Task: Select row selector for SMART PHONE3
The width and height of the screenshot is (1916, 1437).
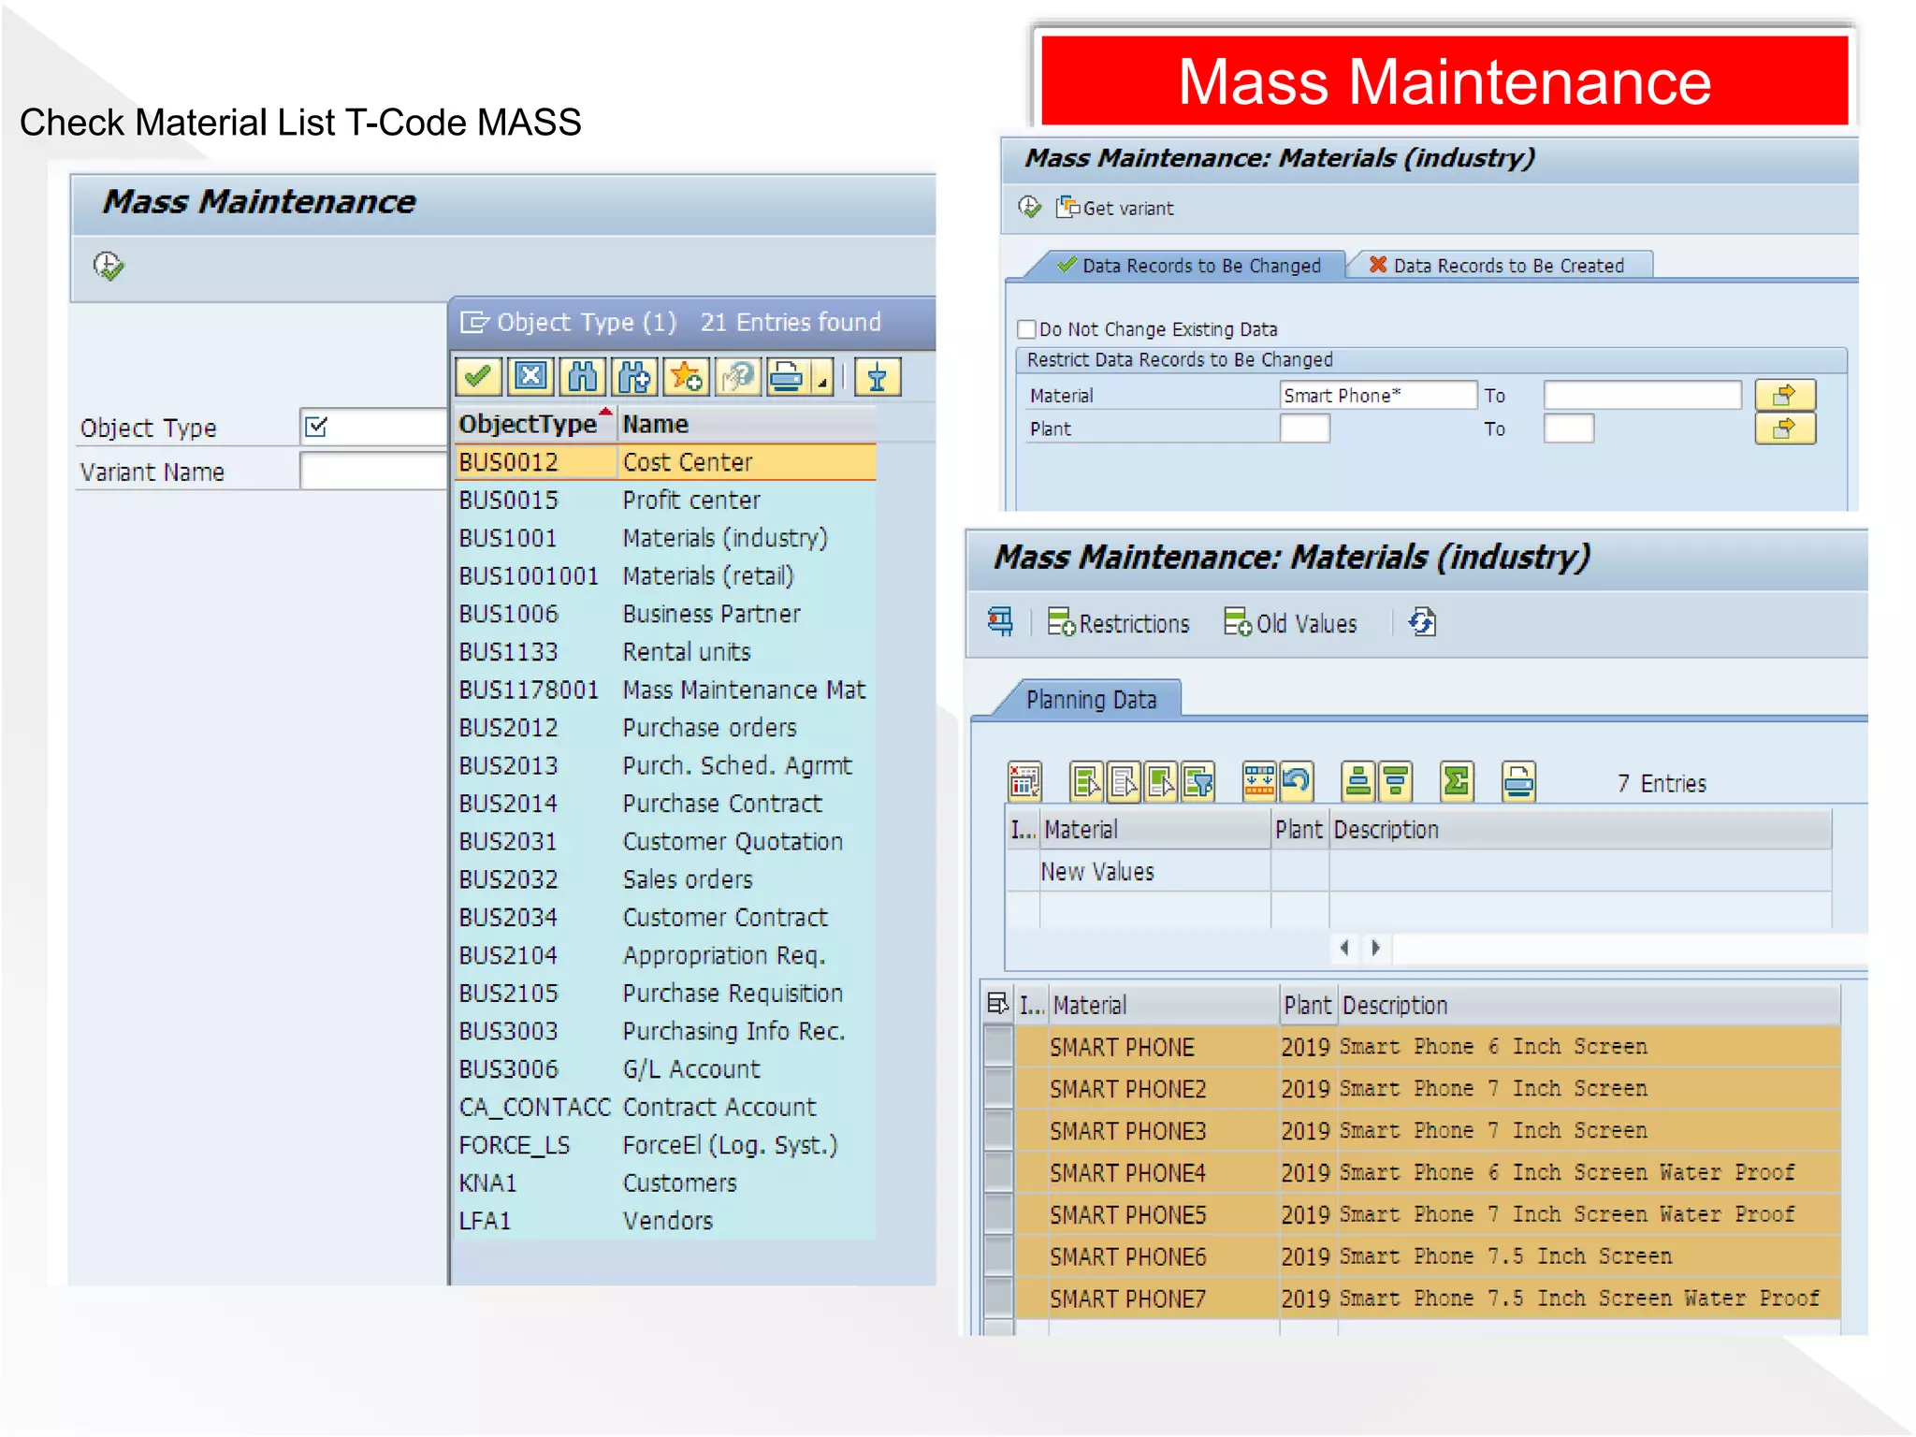Action: [x=999, y=1131]
